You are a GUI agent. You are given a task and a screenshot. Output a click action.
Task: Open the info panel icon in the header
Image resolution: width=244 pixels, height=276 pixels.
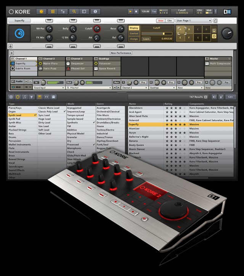point(95,12)
